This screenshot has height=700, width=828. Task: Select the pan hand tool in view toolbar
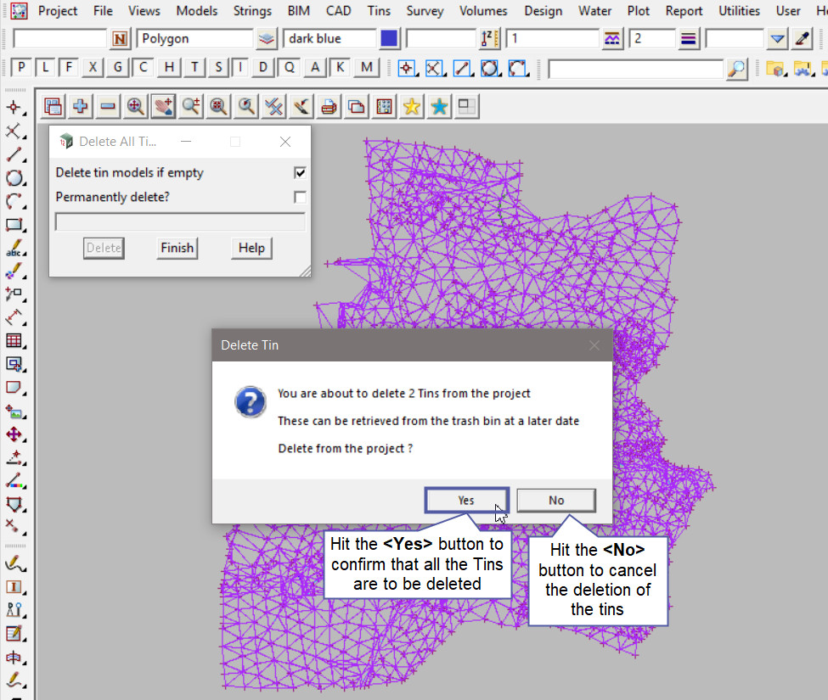[163, 107]
